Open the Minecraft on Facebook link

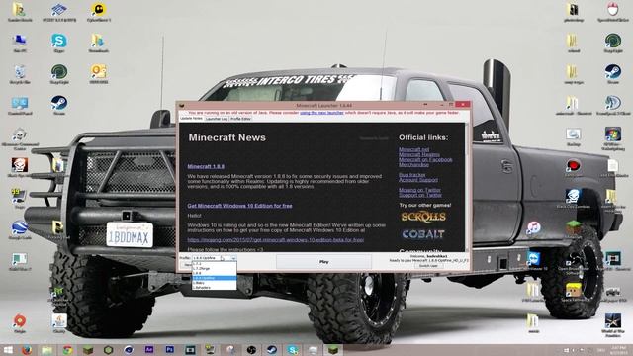pos(425,160)
